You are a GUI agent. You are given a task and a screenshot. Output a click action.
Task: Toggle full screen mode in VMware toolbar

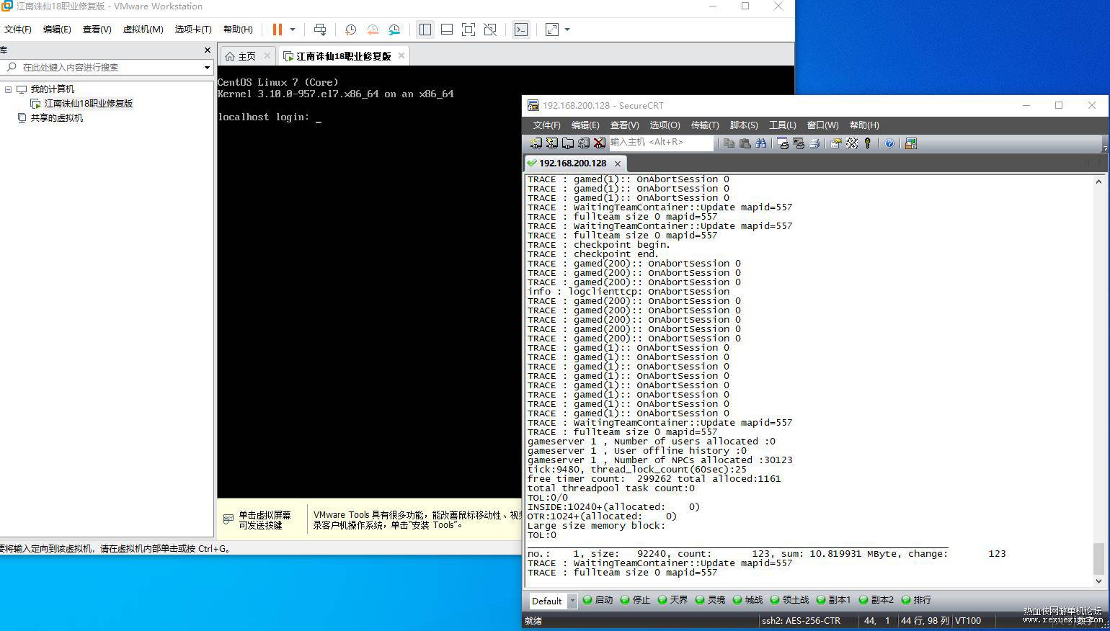(x=469, y=30)
